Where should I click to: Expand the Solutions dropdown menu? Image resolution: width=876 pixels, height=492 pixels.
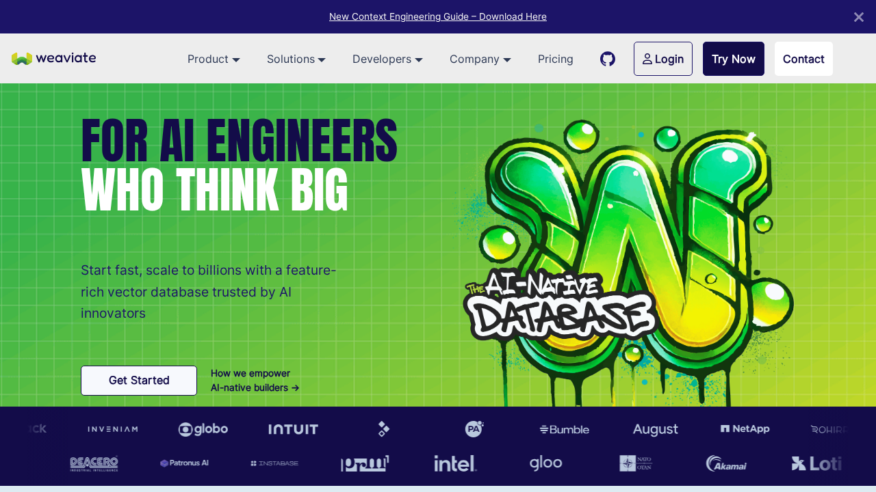296,59
